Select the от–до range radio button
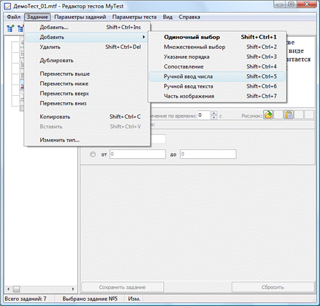 [x=93, y=154]
